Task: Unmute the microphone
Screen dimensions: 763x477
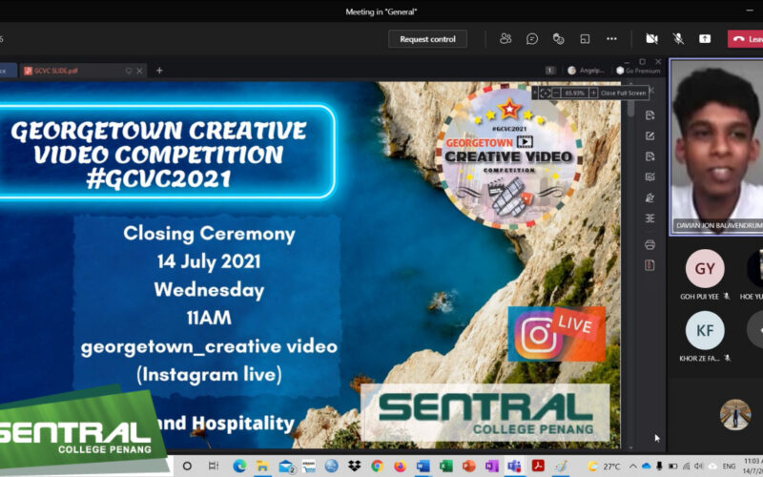Action: [x=678, y=38]
